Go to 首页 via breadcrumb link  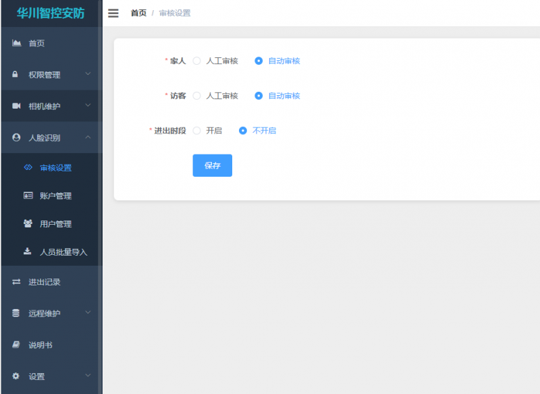tap(138, 13)
